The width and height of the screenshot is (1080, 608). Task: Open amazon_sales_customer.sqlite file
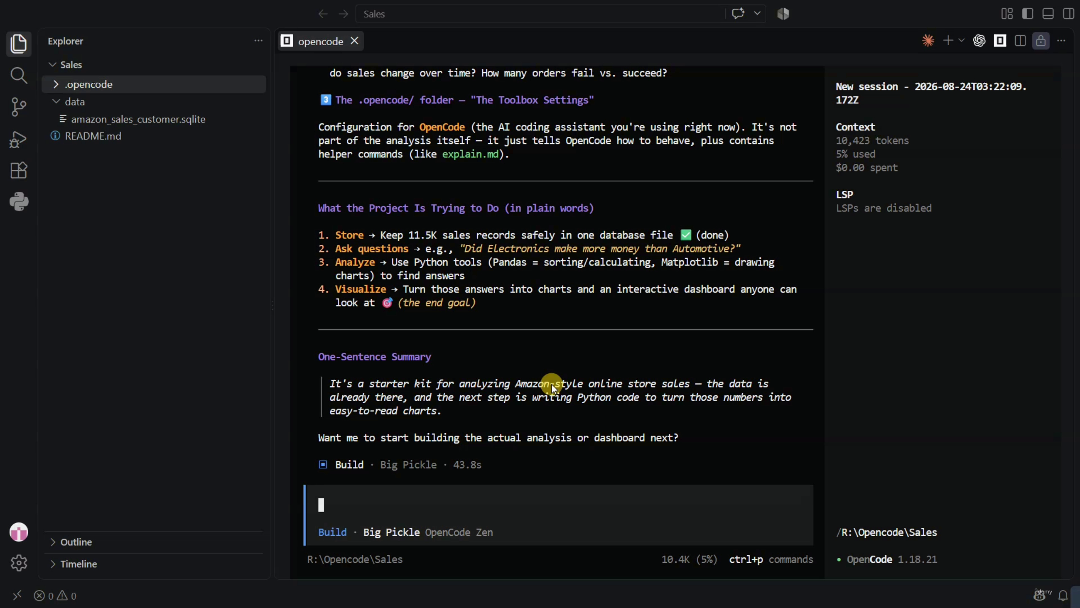tap(138, 119)
